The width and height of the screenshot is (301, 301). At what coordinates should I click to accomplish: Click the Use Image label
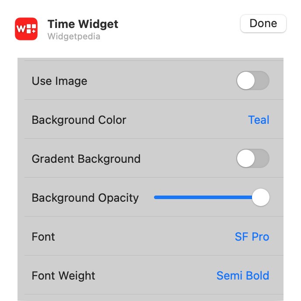point(59,81)
